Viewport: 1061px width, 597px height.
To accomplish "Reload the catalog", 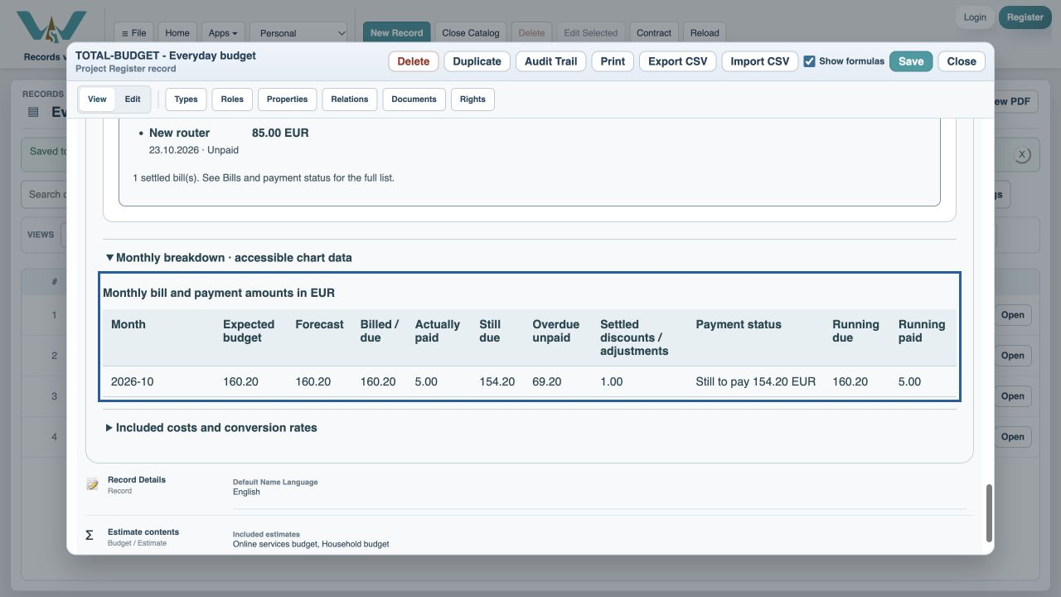I will point(705,33).
